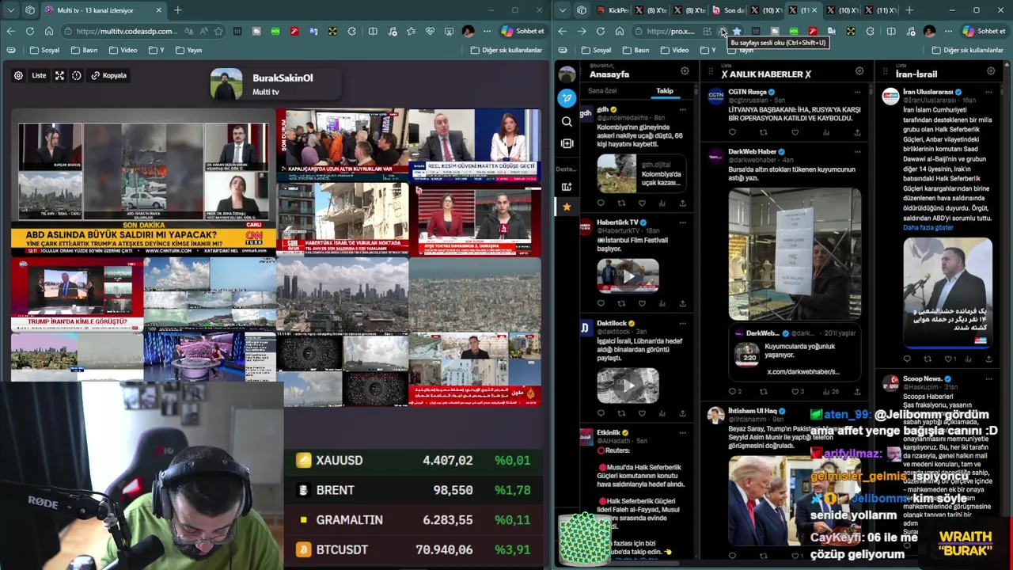Select the star deck icon in X Pro sidebar
The width and height of the screenshot is (1013, 570).
[567, 207]
